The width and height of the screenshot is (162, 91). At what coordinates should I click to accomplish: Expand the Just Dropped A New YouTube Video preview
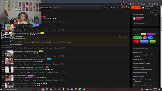pyautogui.click(x=16, y=64)
